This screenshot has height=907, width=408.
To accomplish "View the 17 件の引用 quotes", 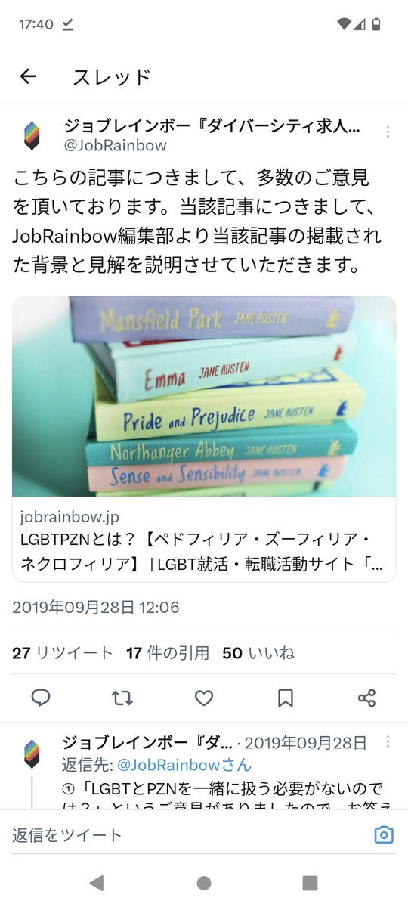I will coord(168,653).
